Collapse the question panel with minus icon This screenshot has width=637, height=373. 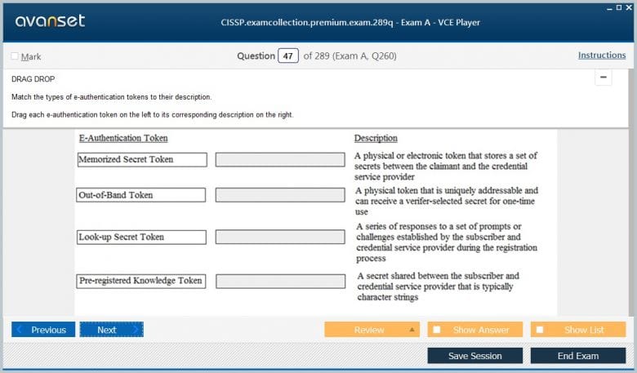(604, 78)
